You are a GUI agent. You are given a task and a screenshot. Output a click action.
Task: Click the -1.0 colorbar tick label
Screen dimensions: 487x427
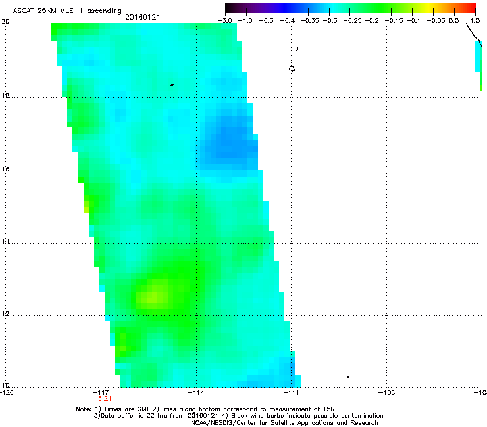[245, 21]
